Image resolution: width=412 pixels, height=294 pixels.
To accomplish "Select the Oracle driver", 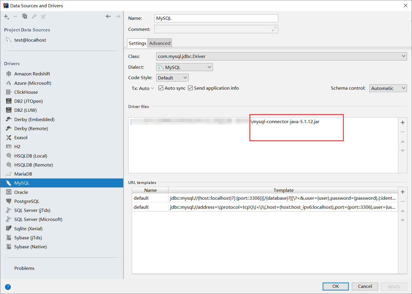I will point(62,192).
